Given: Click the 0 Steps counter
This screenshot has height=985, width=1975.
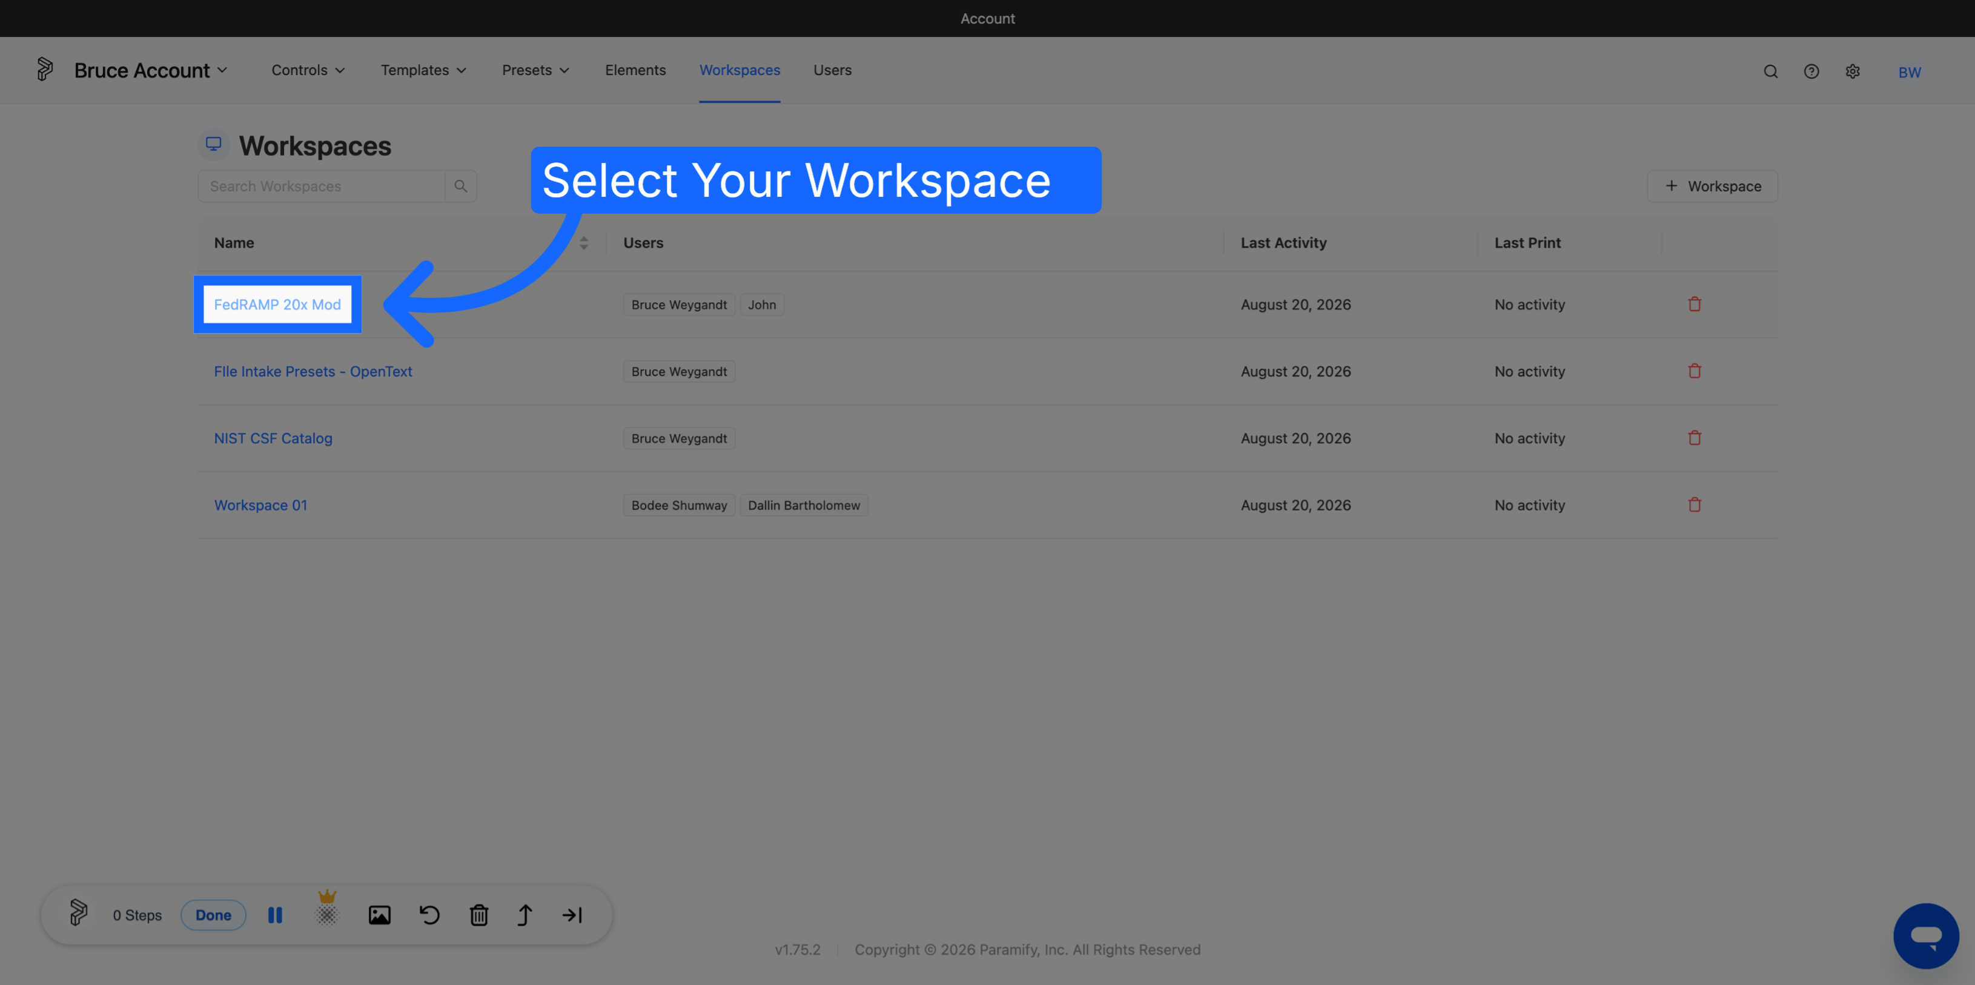Looking at the screenshot, I should point(137,915).
